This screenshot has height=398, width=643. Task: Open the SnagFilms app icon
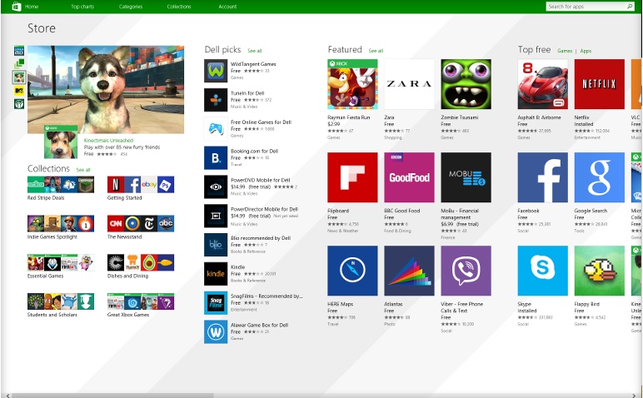(x=216, y=303)
